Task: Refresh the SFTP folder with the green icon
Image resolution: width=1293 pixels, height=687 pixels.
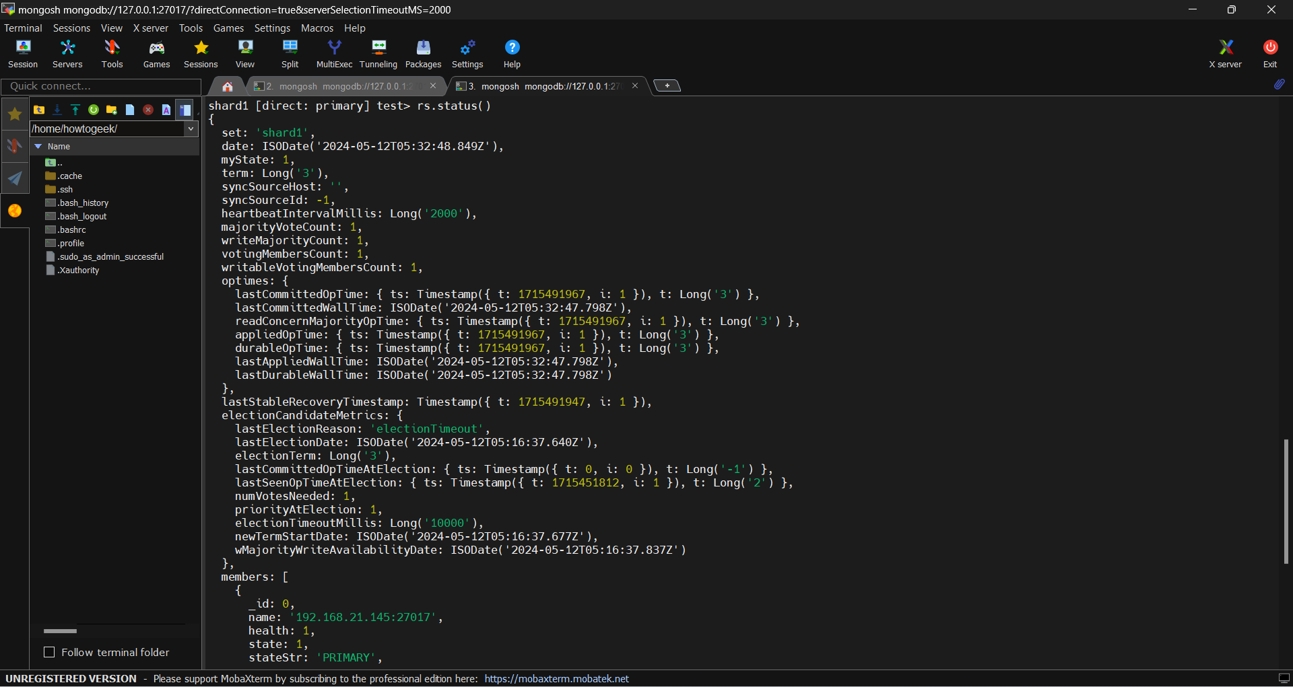Action: click(94, 110)
